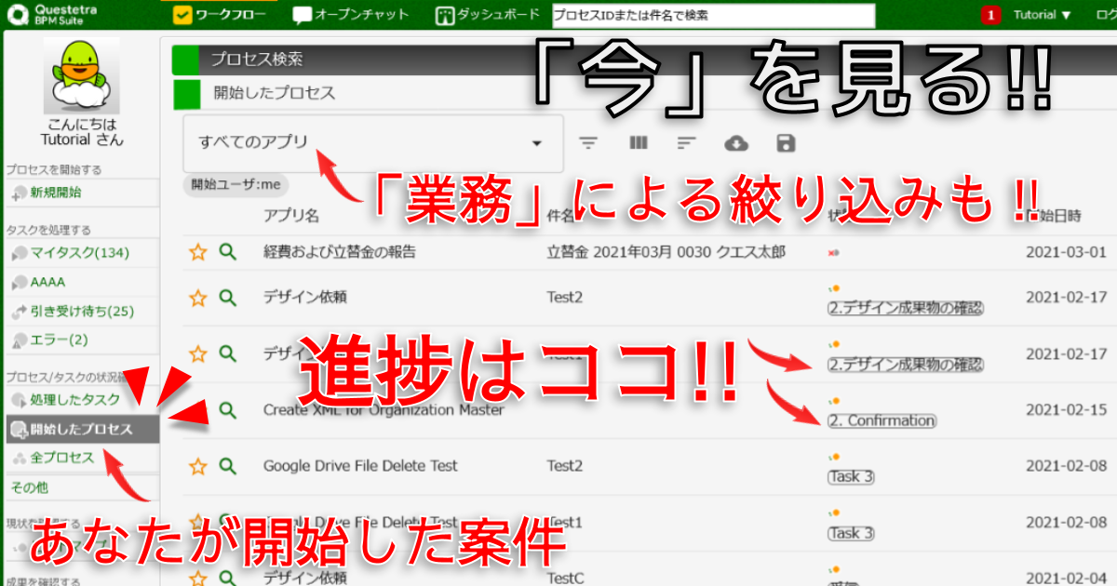Select 全プロセス in the sidebar
Viewport: 1117px width, 586px height.
pyautogui.click(x=61, y=458)
